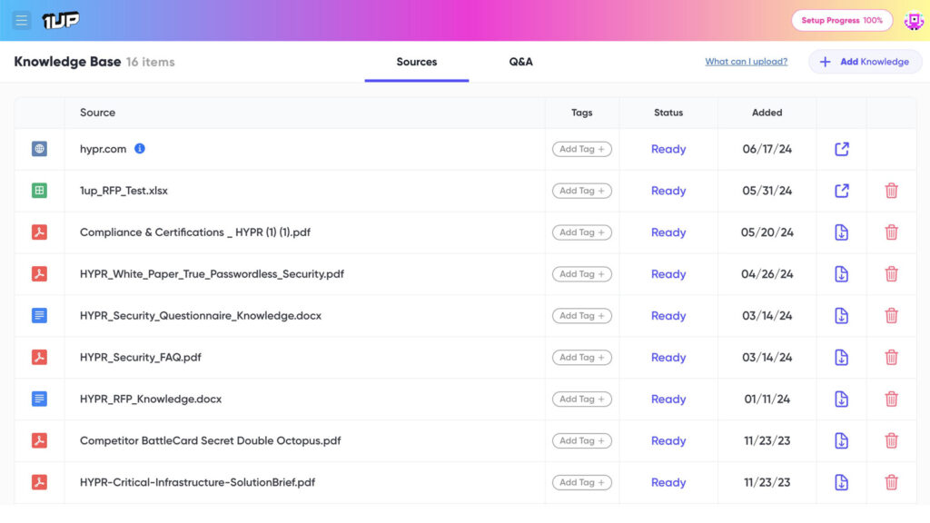
Task: Open hypr.com in external link
Action: click(842, 149)
